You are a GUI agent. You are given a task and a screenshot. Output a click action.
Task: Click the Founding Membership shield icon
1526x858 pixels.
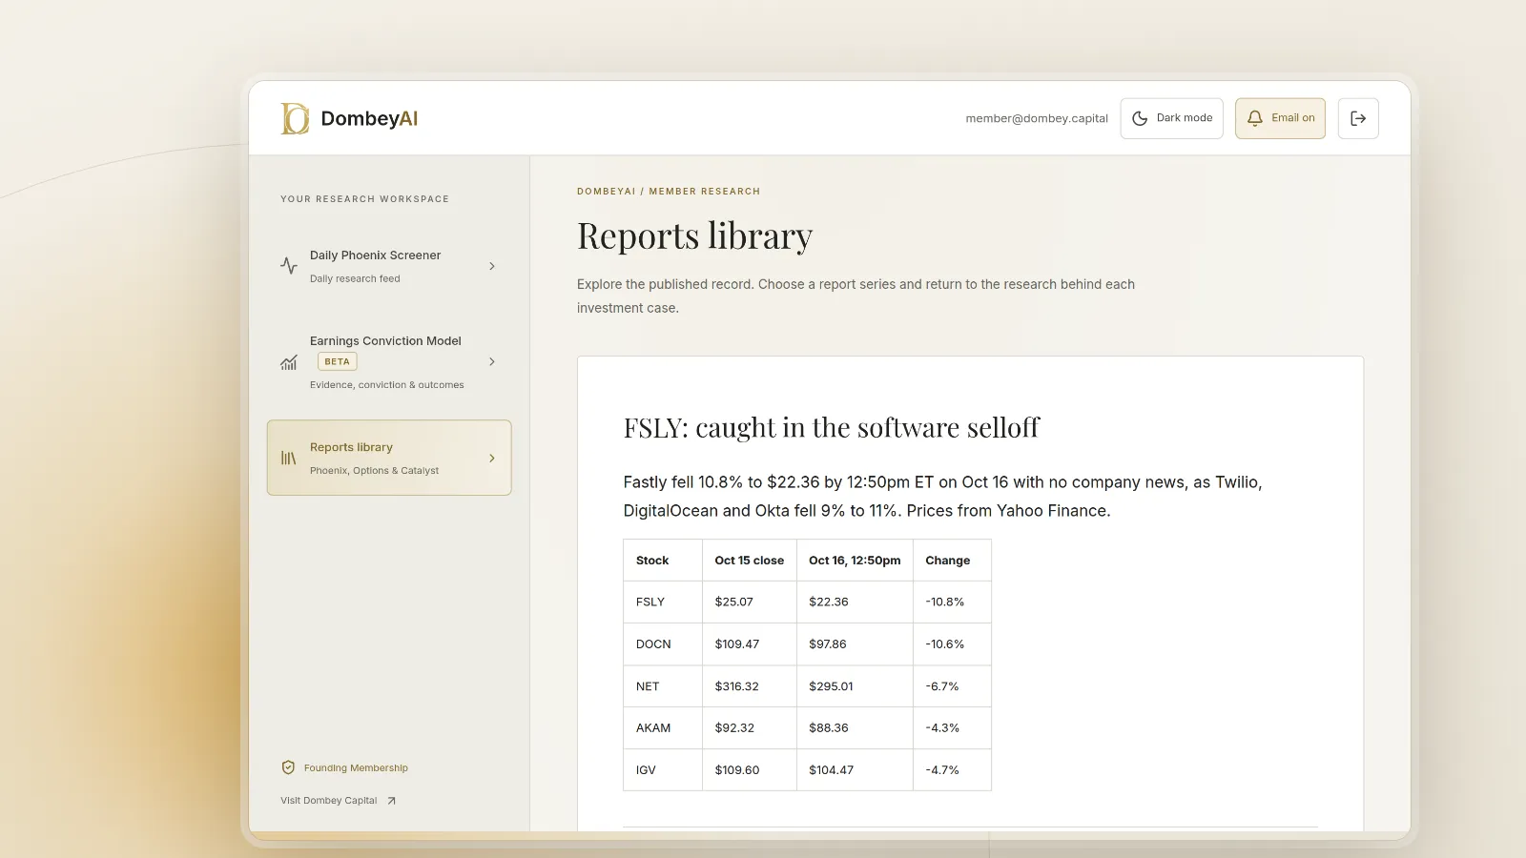tap(288, 767)
